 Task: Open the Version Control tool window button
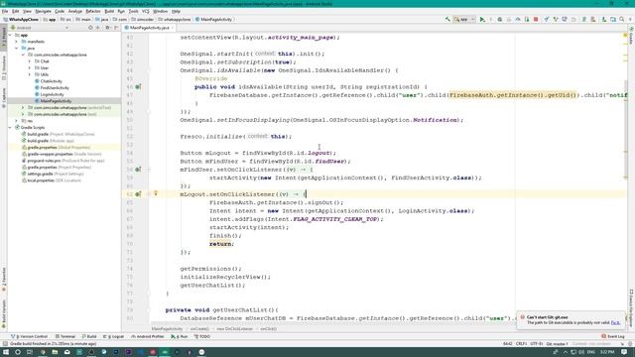click(x=29, y=336)
